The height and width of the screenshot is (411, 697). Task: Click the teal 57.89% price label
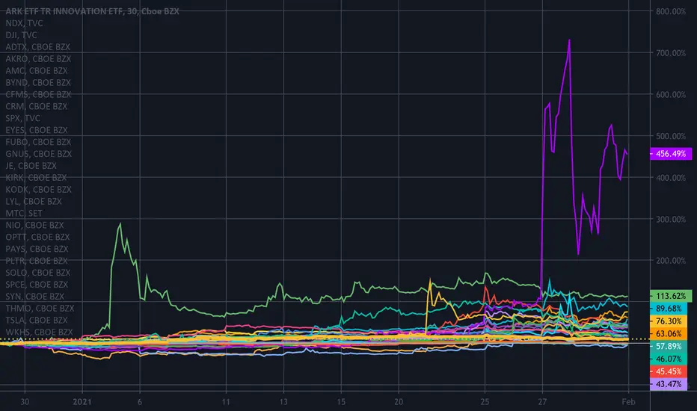pos(669,346)
